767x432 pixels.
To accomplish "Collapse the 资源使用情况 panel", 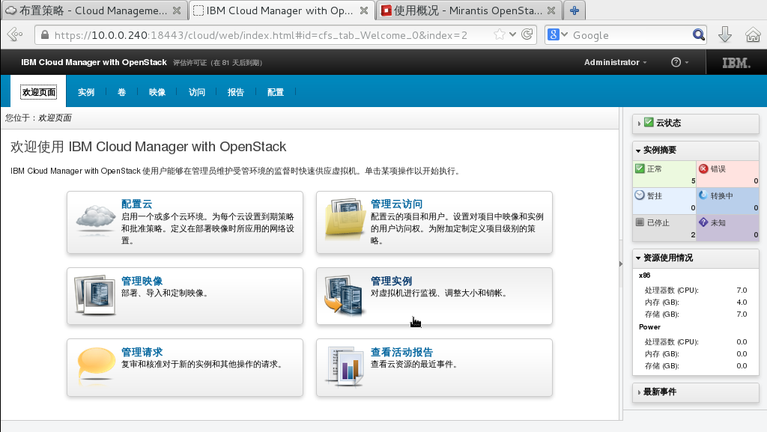I will click(x=638, y=258).
